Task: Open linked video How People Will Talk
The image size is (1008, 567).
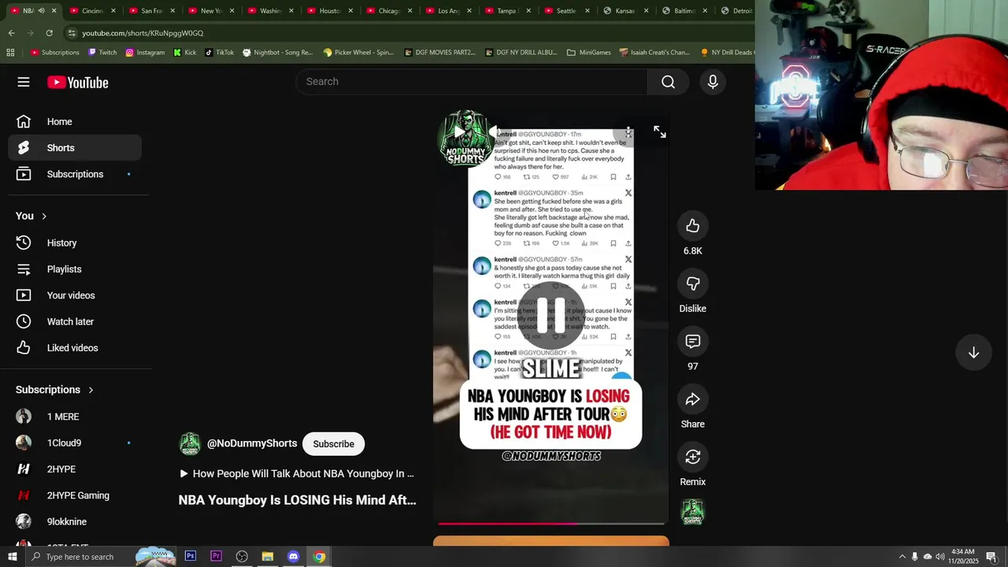Action: 297,473
